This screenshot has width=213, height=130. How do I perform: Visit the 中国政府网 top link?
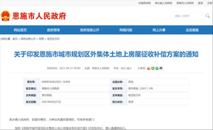click(144, 3)
